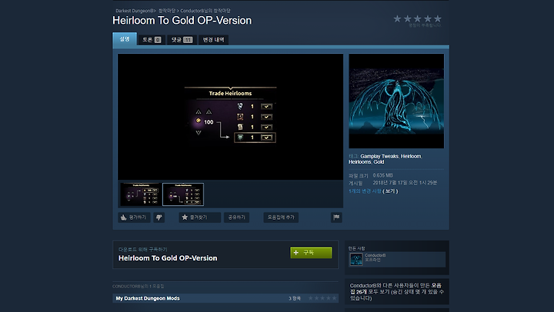The width and height of the screenshot is (554, 312).
Task: Open the 1 change note link
Action: [x=365, y=191]
